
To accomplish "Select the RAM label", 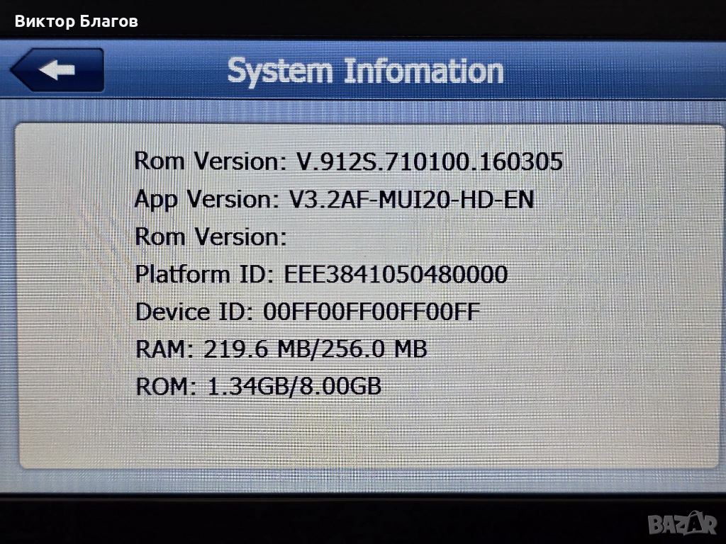I will coord(164,348).
